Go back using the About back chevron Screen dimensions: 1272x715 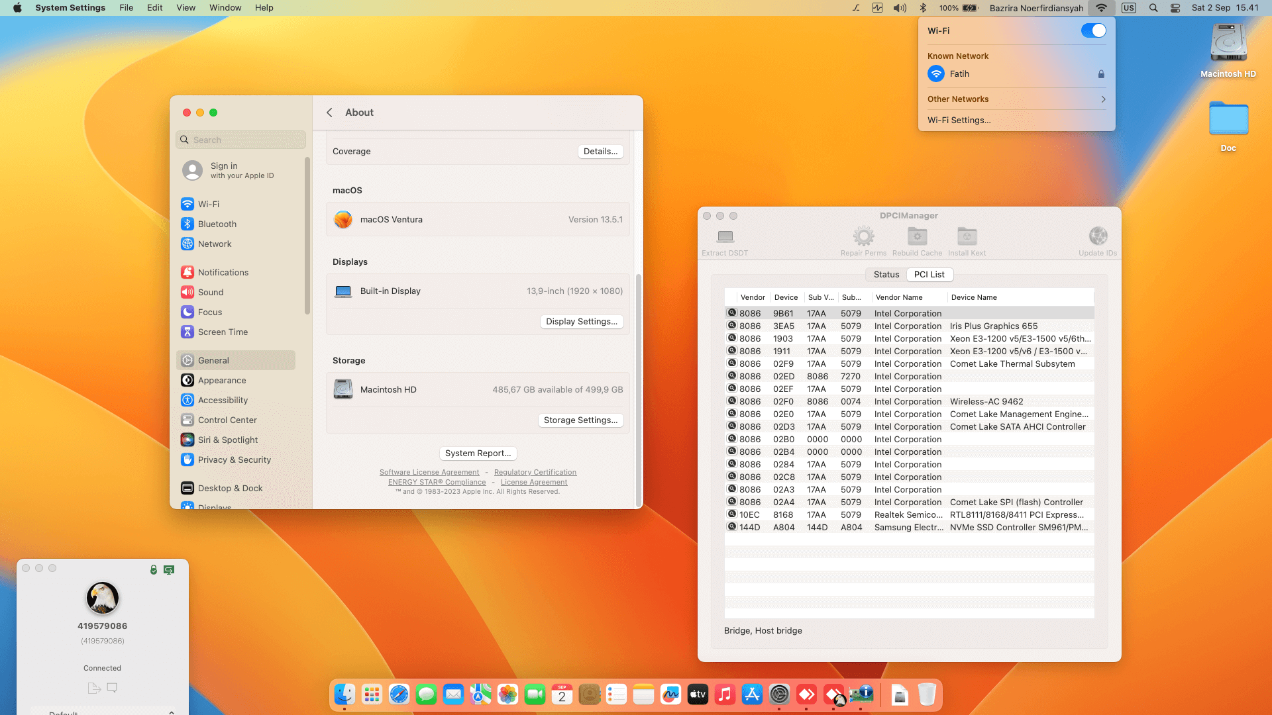point(329,113)
